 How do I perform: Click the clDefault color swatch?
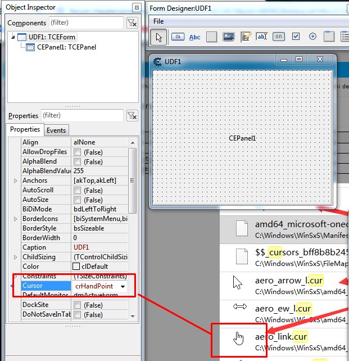76,267
